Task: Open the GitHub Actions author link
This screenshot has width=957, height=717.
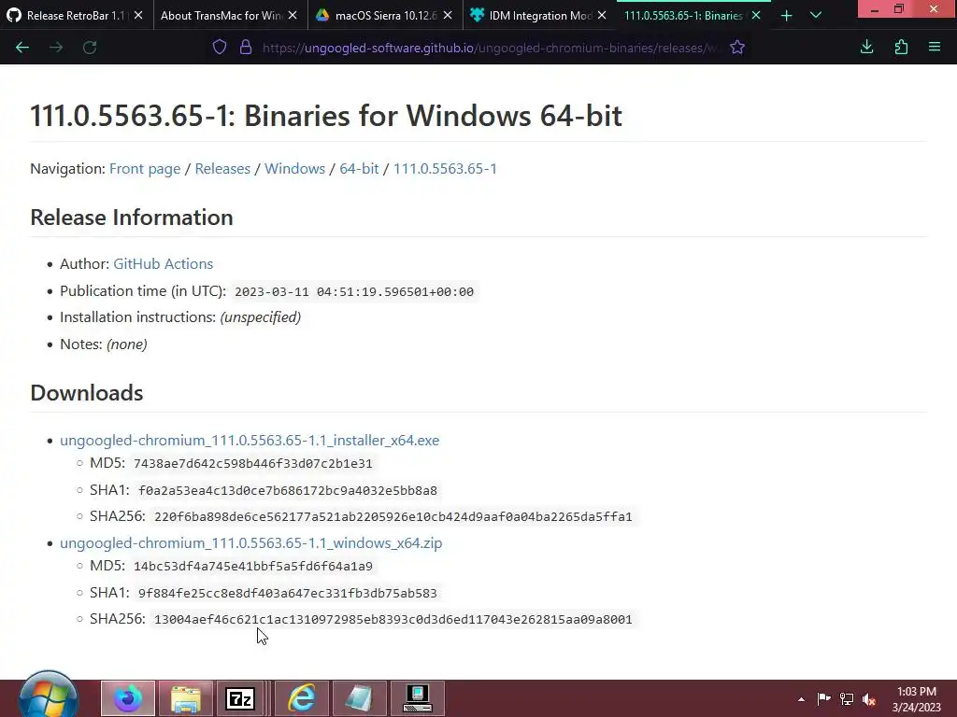Action: 163,264
